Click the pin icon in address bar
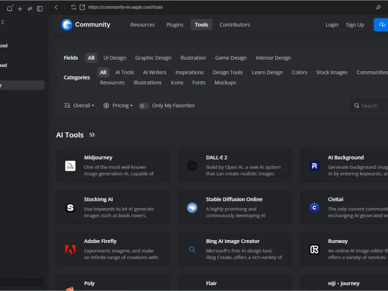Viewport: 388px width, 291px height. pyautogui.click(x=378, y=7)
